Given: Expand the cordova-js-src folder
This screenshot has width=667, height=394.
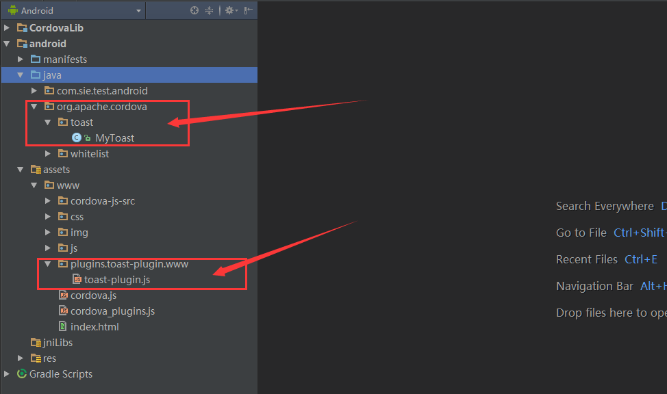Looking at the screenshot, I should pyautogui.click(x=48, y=201).
